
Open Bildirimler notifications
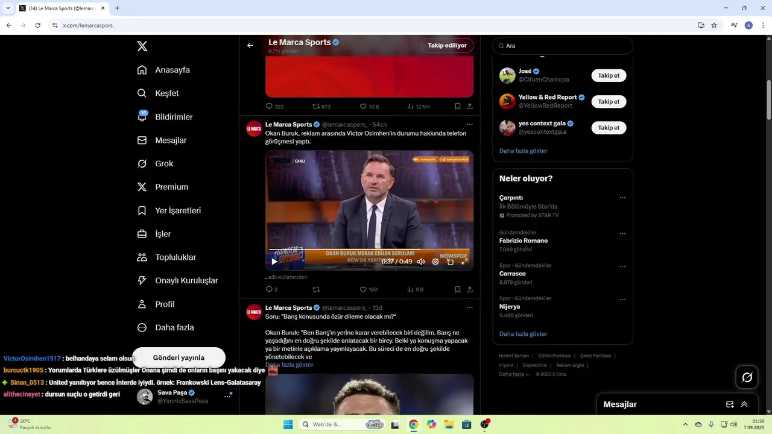[x=165, y=117]
